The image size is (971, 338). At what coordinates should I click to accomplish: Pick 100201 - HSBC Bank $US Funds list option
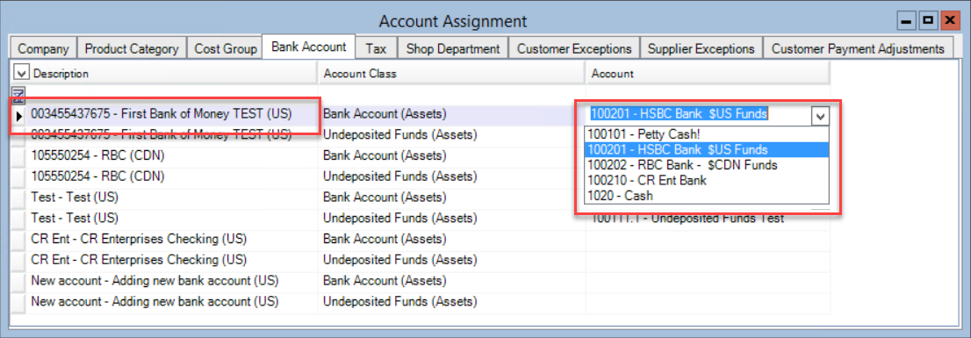tap(706, 149)
